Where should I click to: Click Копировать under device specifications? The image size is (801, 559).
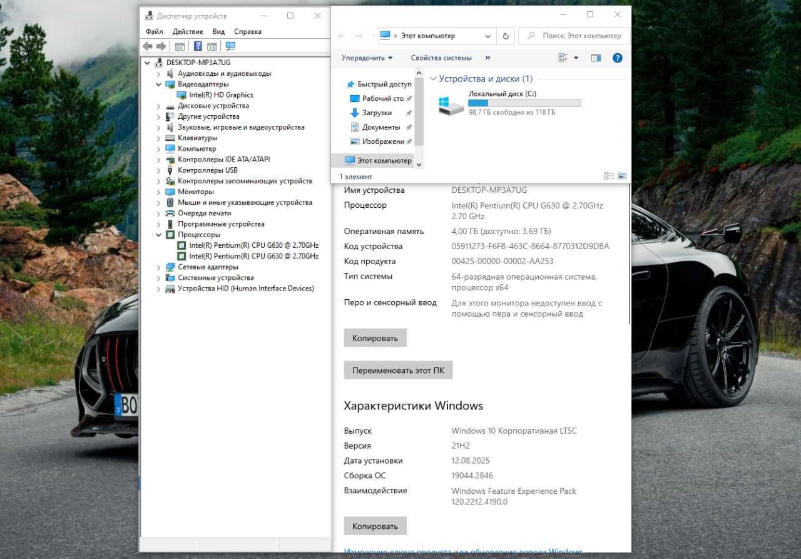[375, 338]
